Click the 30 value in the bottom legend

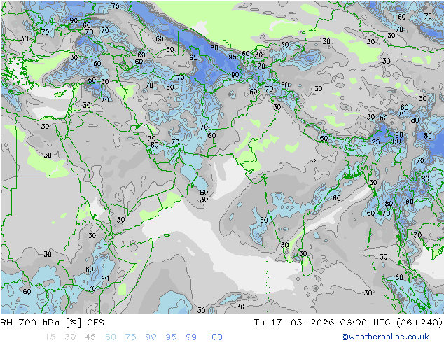tap(70, 337)
